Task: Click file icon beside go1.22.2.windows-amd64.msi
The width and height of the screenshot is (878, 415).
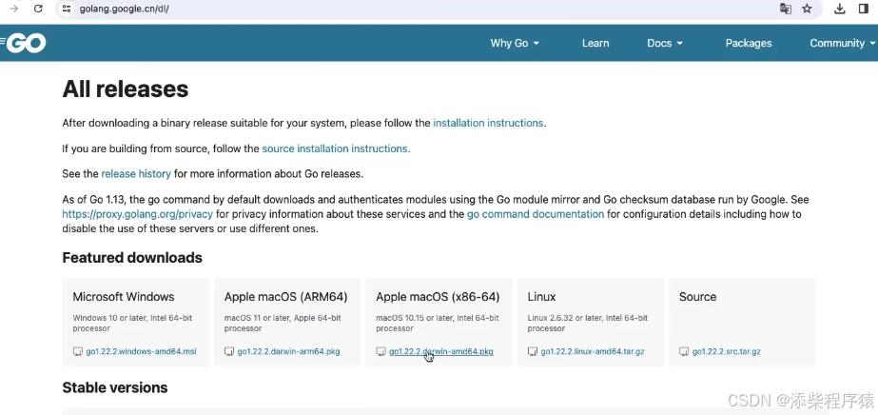Action: 78,352
